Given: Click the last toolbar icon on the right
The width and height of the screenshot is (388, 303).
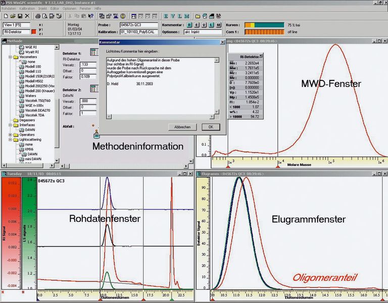Looking at the screenshot, I should point(218,16).
